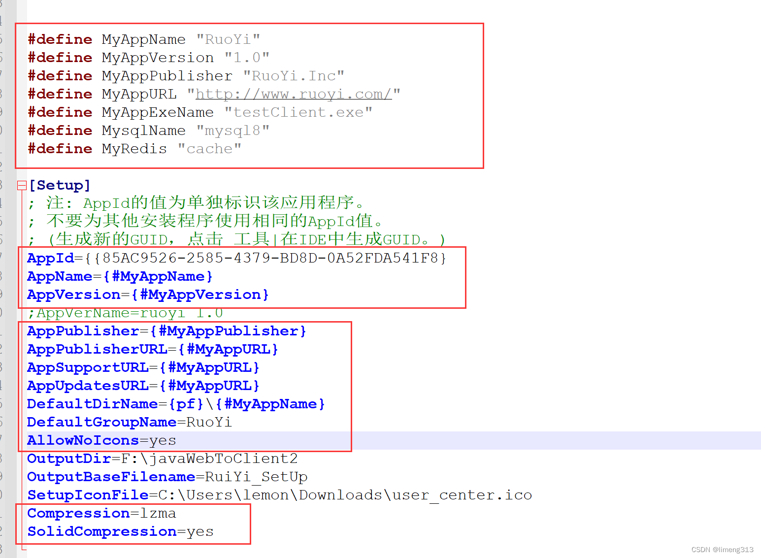Click the highlighted AllowNoIcons=yes line

[x=101, y=440]
